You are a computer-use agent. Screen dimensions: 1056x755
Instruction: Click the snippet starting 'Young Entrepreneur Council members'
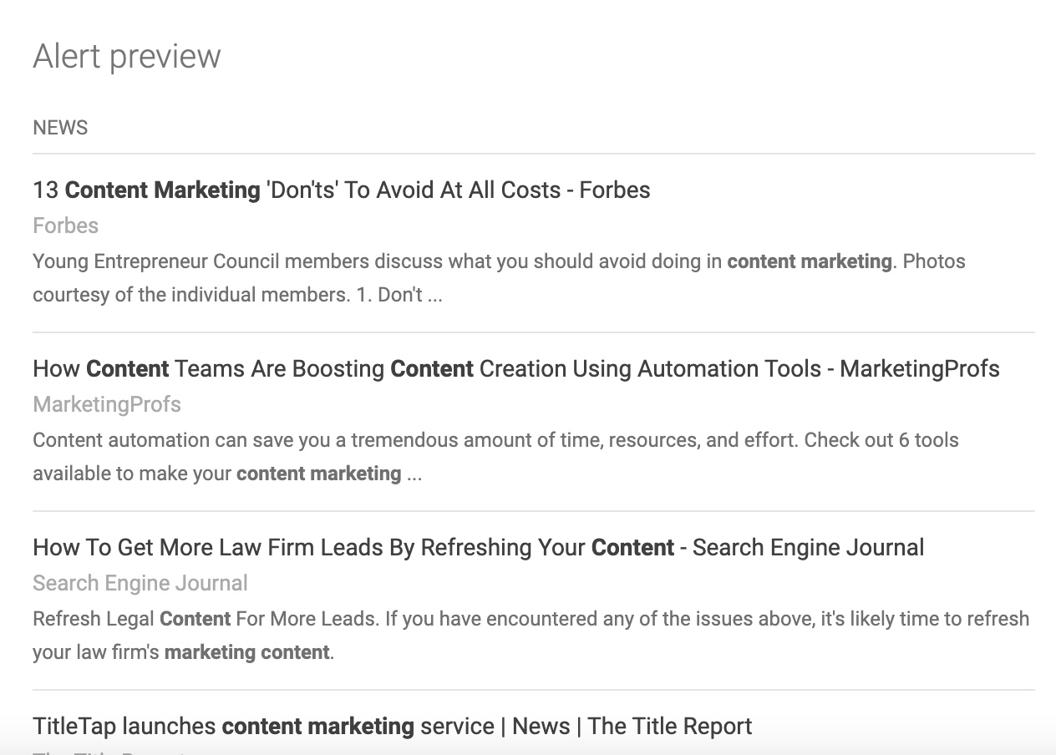pos(499,278)
